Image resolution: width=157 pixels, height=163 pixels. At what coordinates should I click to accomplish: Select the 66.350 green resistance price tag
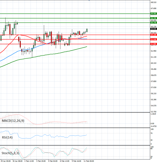point(154,18)
